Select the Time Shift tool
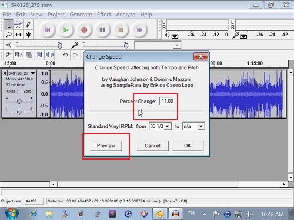294x220 pixels. click(x=18, y=35)
